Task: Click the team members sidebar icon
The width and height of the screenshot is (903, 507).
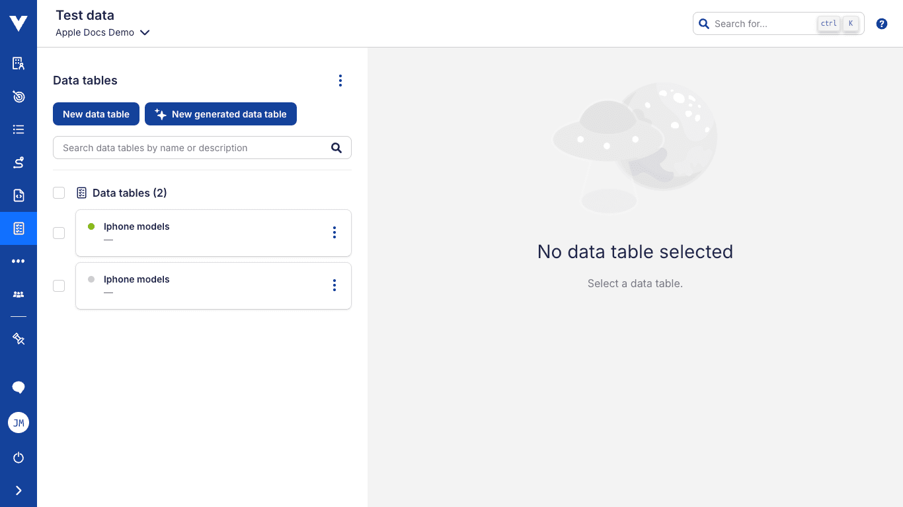Action: [18, 294]
